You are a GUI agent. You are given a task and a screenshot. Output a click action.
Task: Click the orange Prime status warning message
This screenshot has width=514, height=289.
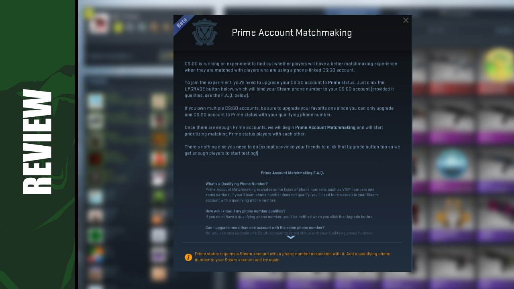292,257
